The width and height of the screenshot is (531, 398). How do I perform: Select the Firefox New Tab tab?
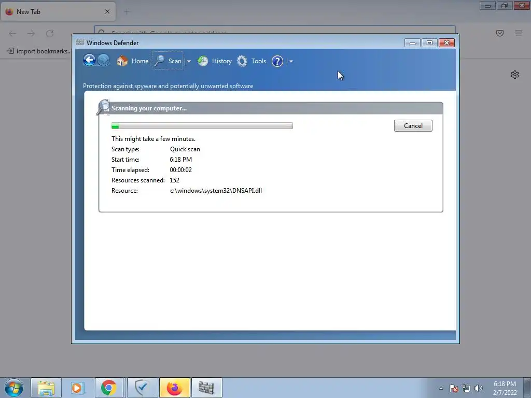point(58,11)
